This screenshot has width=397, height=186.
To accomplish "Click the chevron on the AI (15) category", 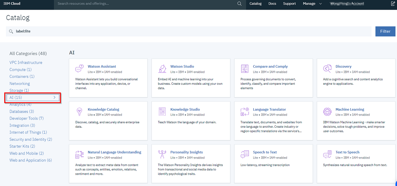I will click(54, 97).
